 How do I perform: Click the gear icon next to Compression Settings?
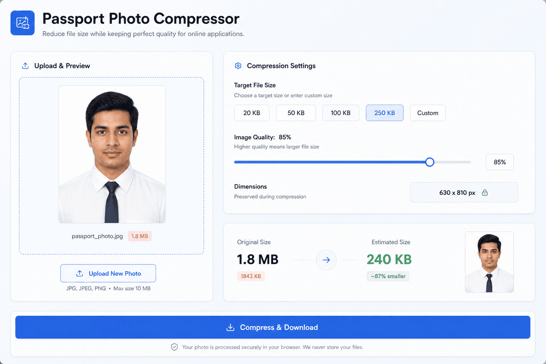pos(238,66)
